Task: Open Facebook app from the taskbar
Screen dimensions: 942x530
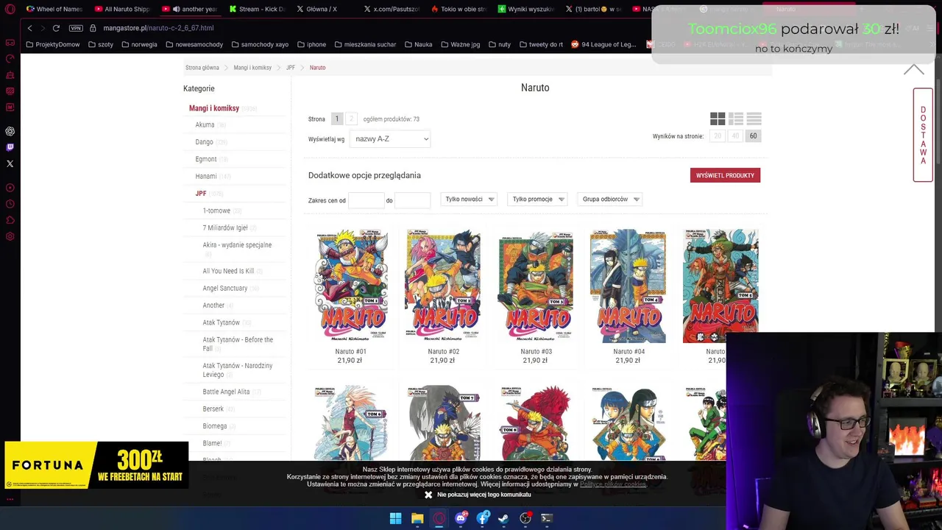Action: coord(482,518)
